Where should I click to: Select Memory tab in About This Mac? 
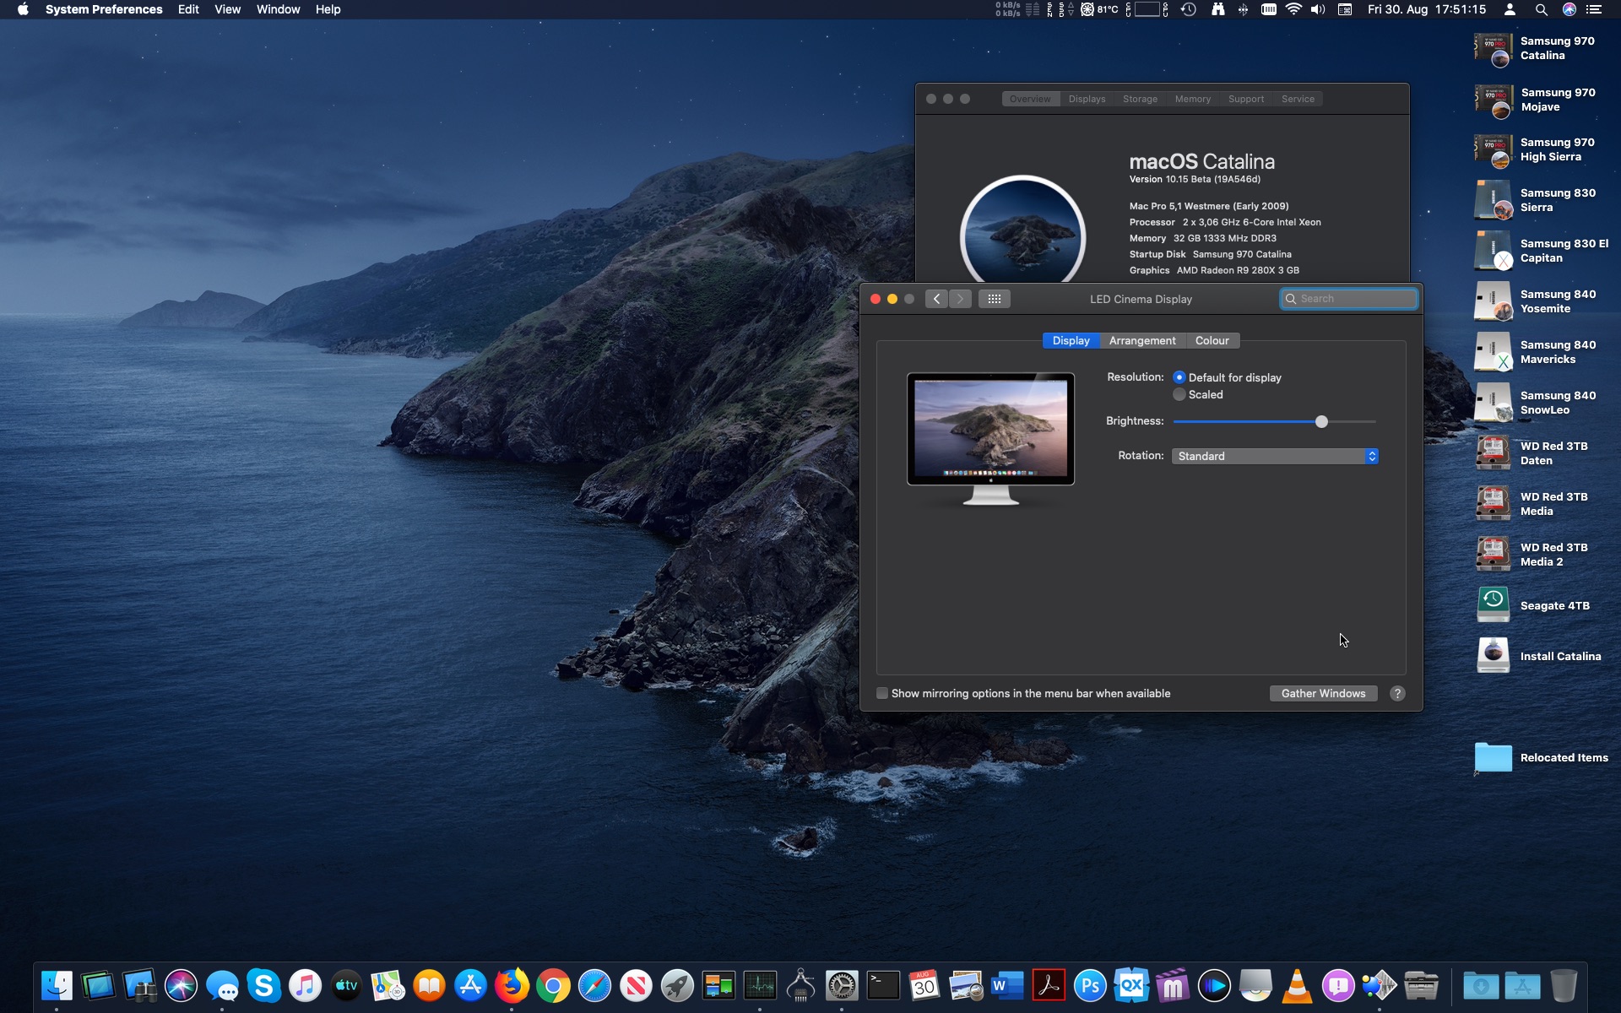pyautogui.click(x=1192, y=99)
